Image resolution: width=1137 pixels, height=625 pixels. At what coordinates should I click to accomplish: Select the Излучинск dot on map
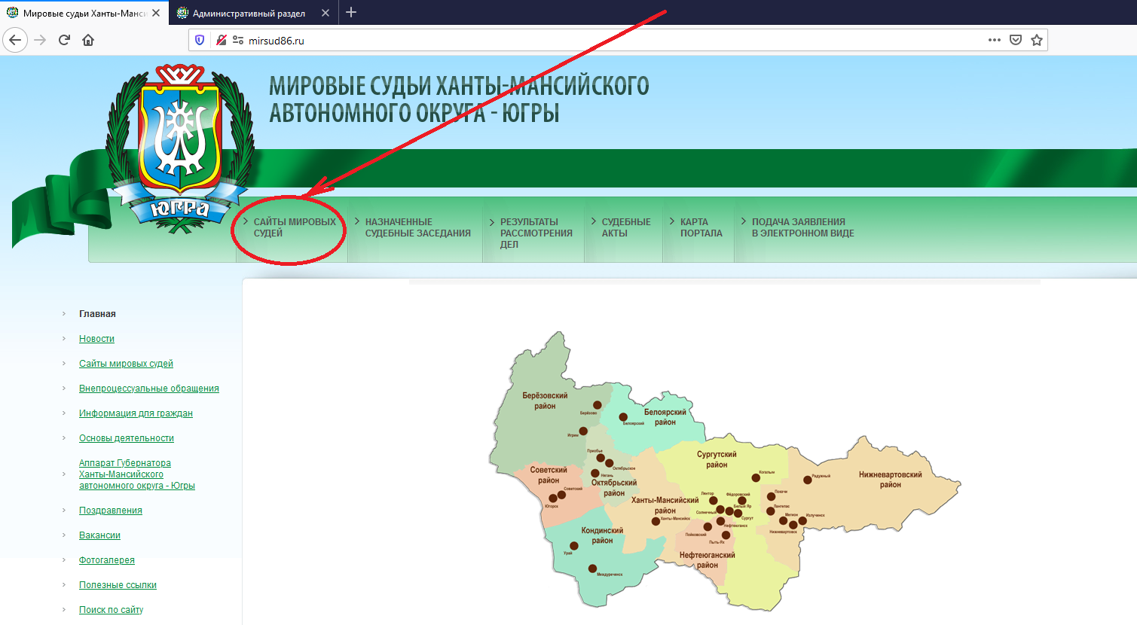tap(802, 520)
